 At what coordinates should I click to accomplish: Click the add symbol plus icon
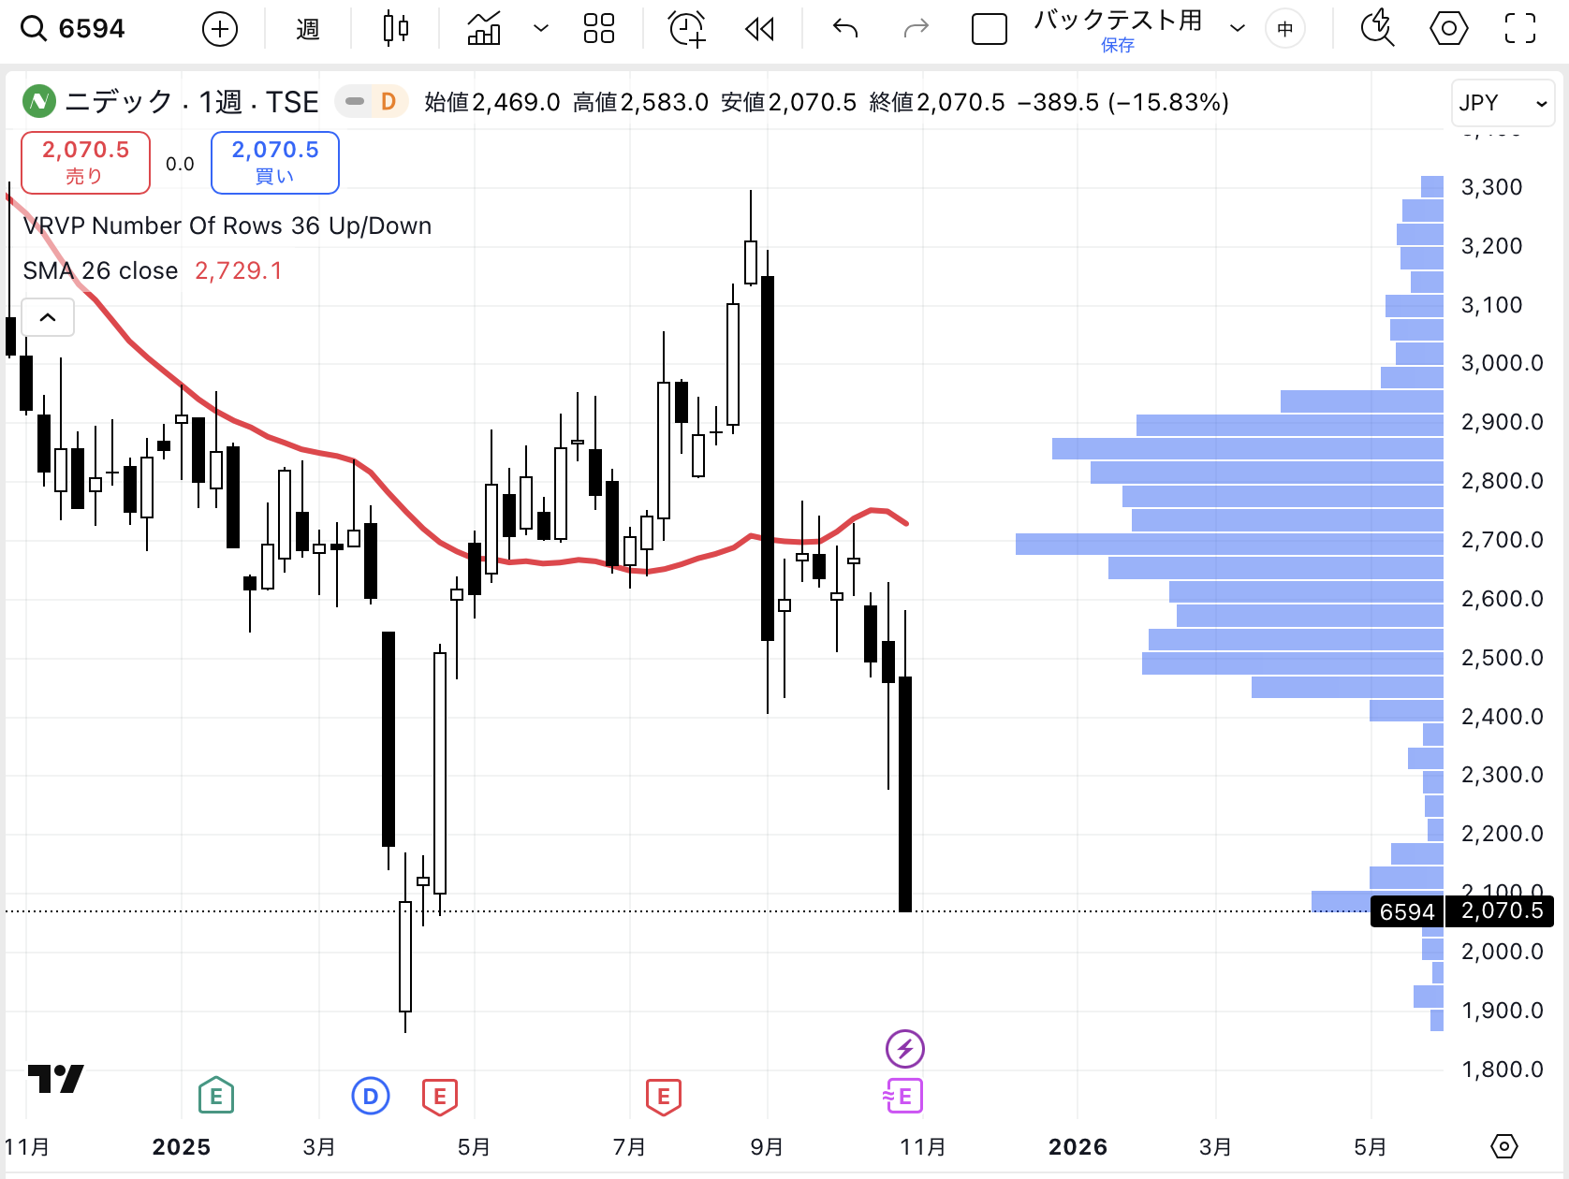(220, 30)
